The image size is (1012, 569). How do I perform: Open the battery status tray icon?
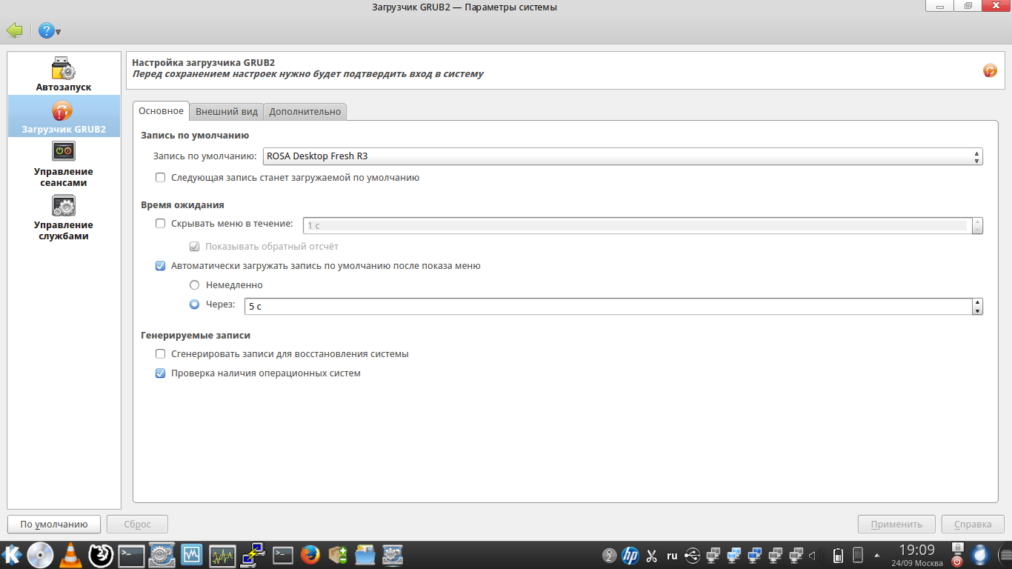tap(838, 555)
